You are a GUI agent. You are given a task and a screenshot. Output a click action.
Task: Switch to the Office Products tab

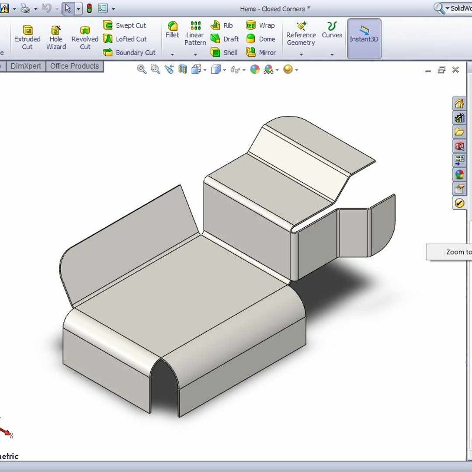74,66
